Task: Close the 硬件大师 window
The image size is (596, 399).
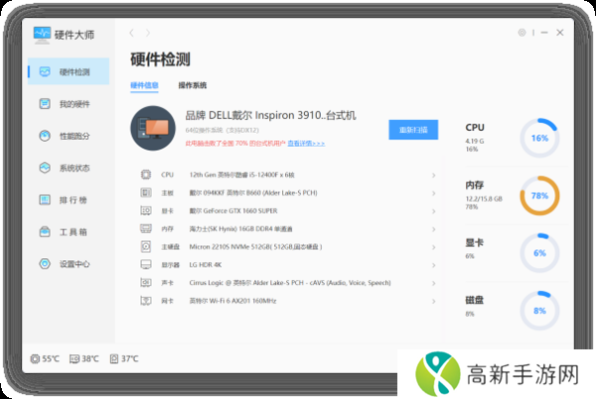Action: [x=560, y=33]
